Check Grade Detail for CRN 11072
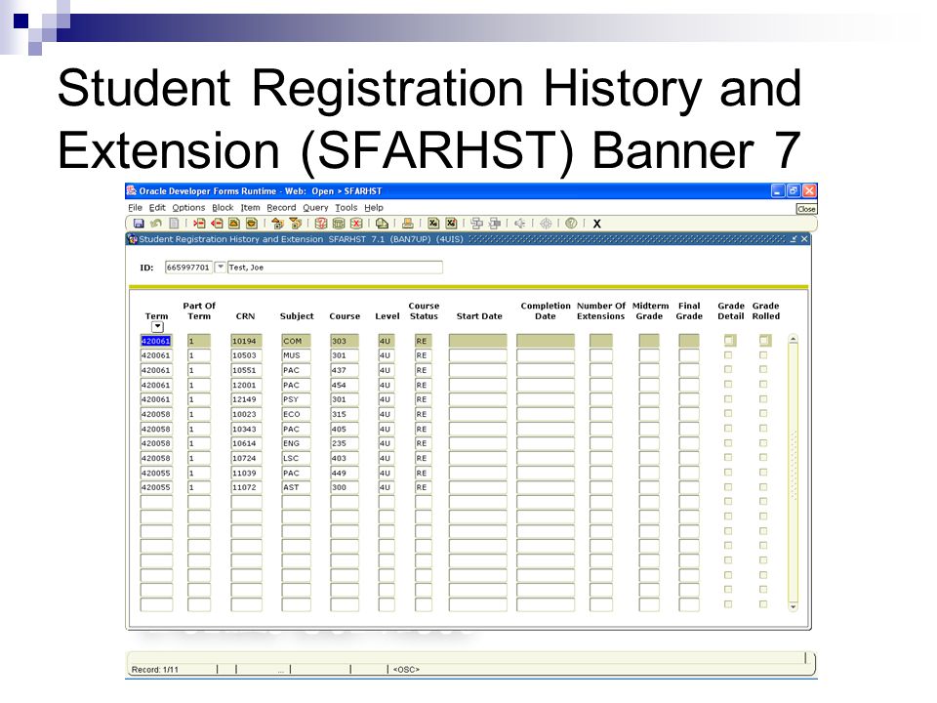This screenshot has width=937, height=703. coord(728,486)
